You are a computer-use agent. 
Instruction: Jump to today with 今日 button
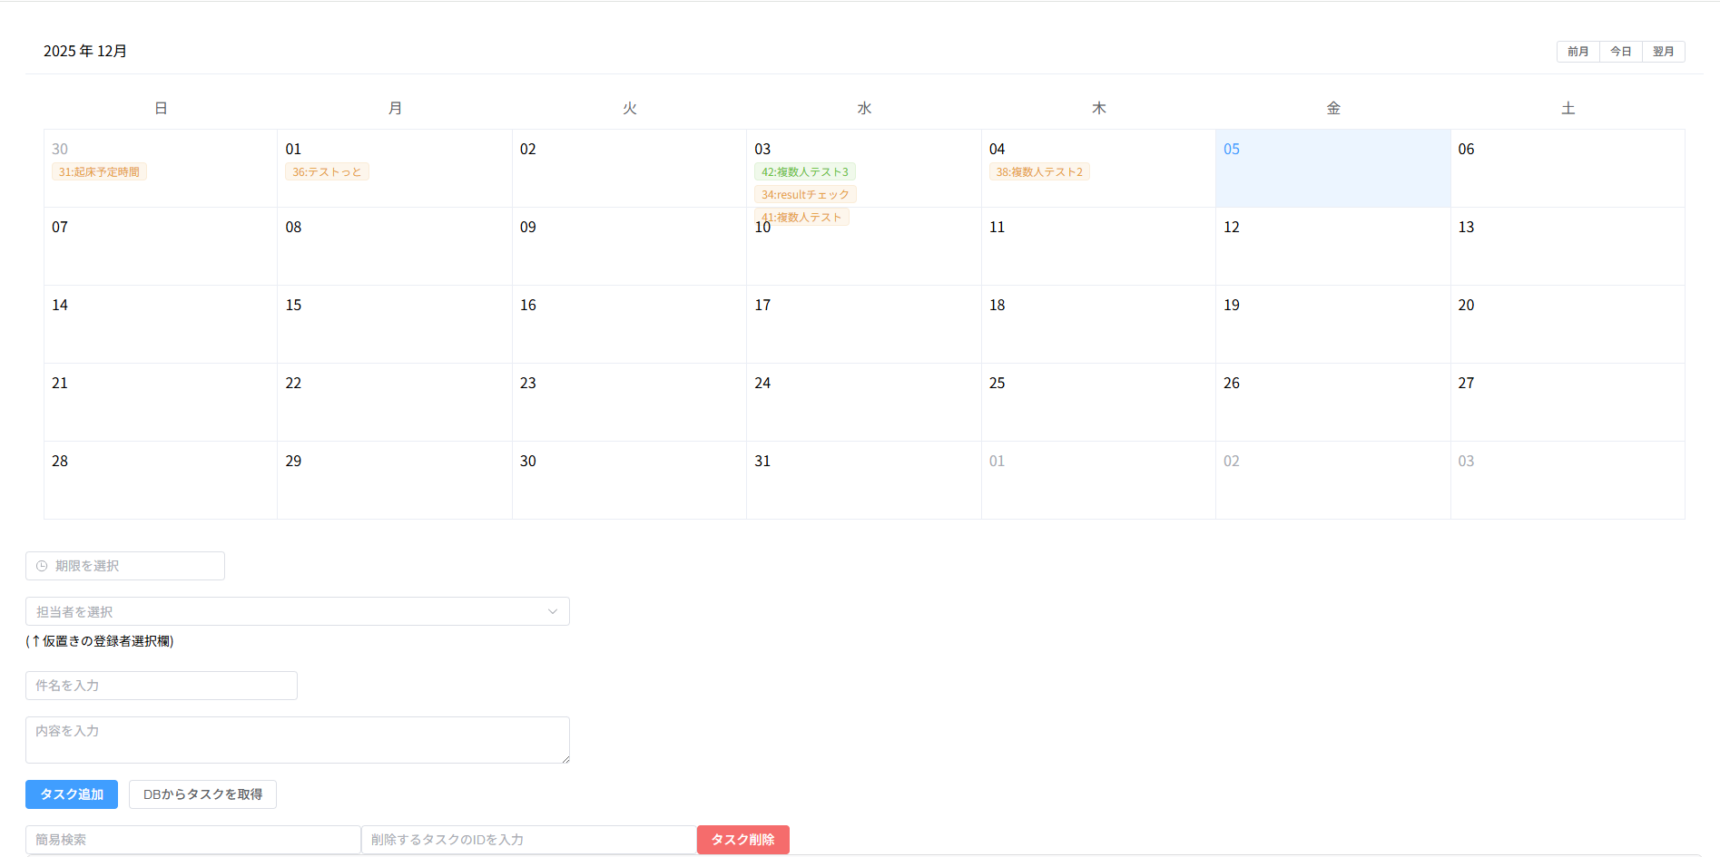point(1620,52)
